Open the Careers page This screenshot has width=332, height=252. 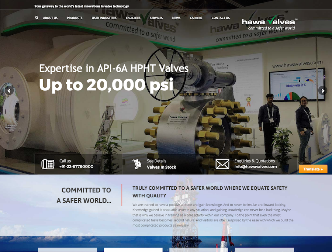pyautogui.click(x=196, y=18)
